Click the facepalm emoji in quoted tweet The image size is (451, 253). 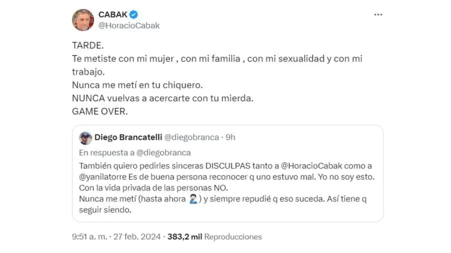[193, 200]
